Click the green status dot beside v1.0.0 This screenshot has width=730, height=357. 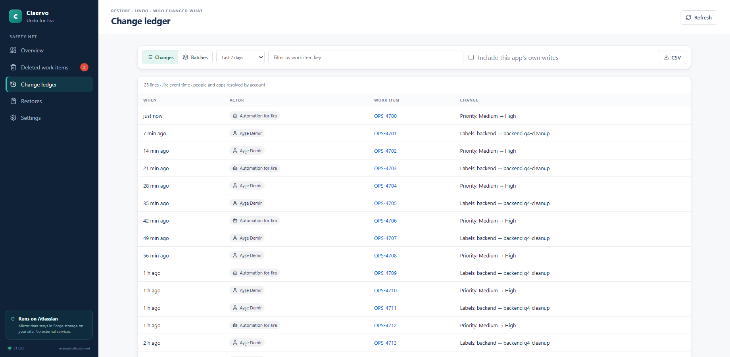[10, 348]
